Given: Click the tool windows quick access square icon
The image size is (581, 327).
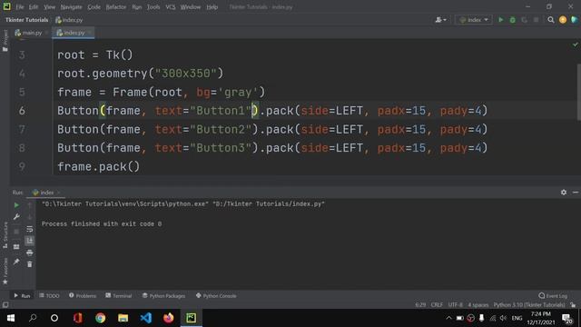Looking at the screenshot, I should [x=5, y=305].
